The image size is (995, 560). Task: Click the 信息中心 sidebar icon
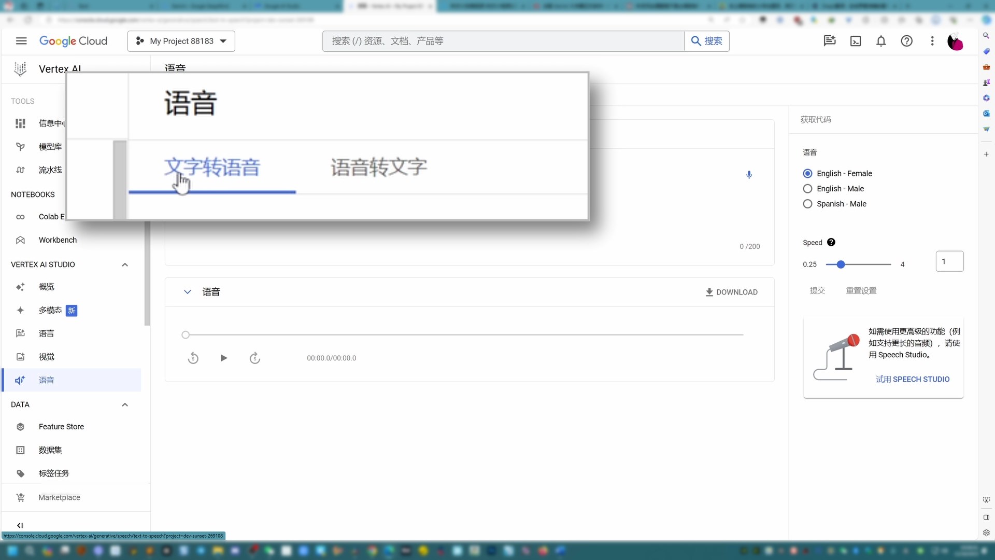tap(20, 123)
